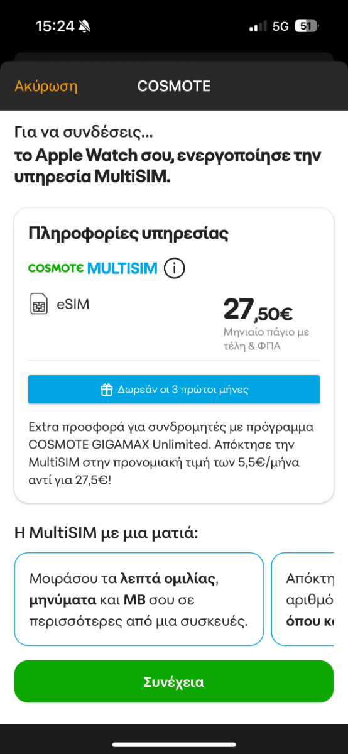
Task: Tap the MULTISIM blue logo text
Action: point(122,268)
